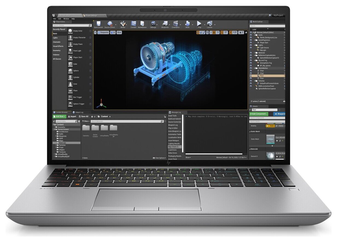Select the Empty Character icon

pos(70,38)
